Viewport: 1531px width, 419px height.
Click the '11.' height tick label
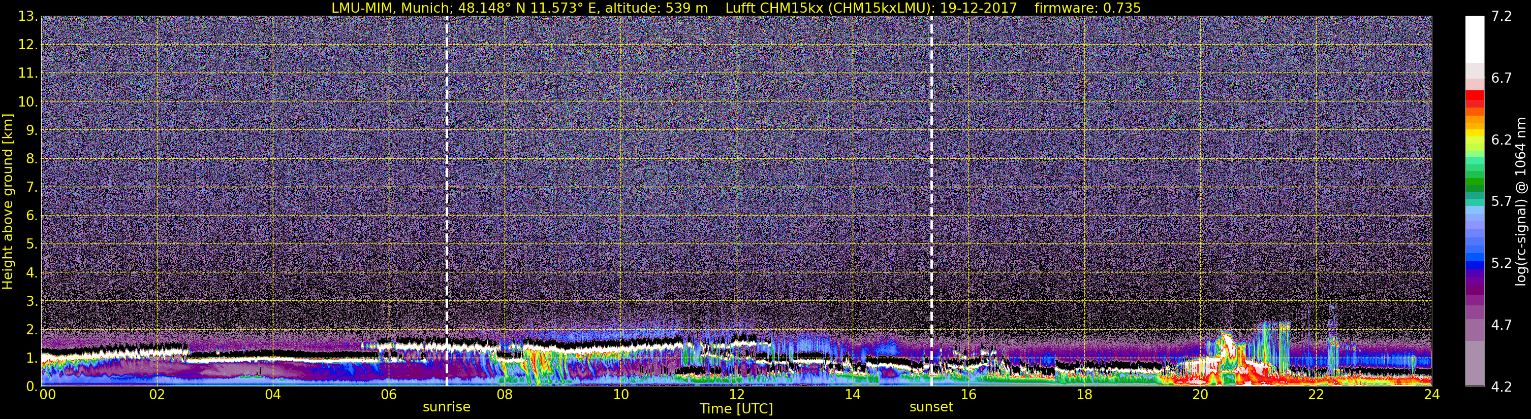coord(27,73)
